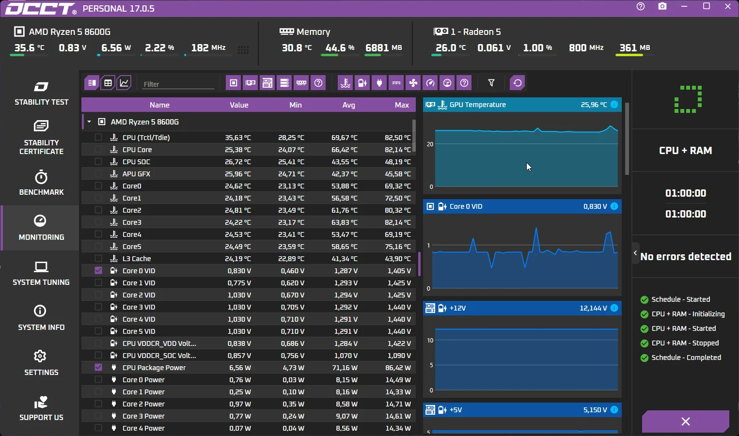Toggle the needle gauge sensor filter icon

[430, 83]
